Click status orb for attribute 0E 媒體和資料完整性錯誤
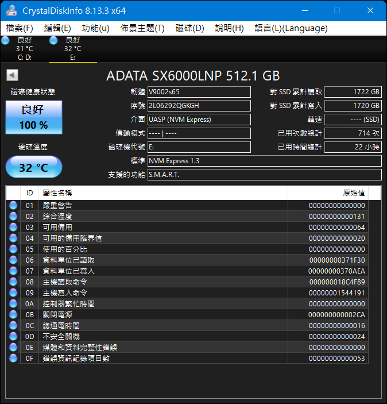387x404 pixels. pyautogui.click(x=13, y=347)
